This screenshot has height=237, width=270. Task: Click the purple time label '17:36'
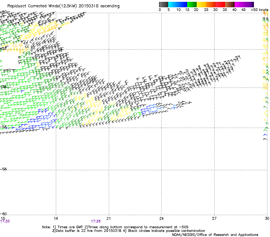pos(96,221)
